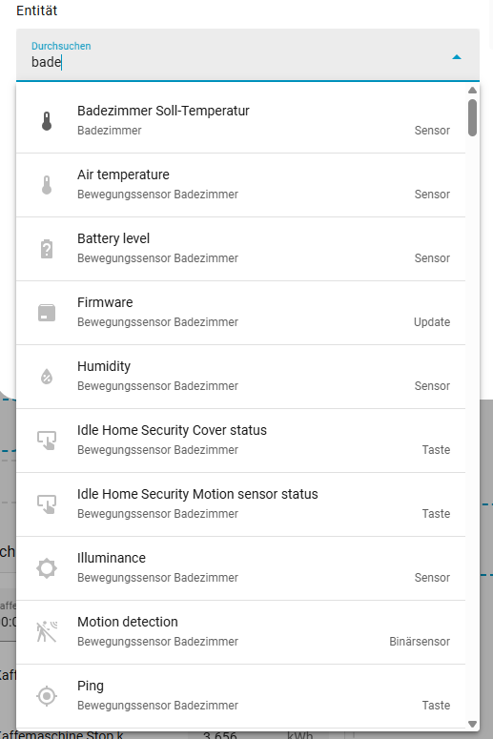This screenshot has width=493, height=739.
Task: Click the Illuminance brightness icon
Action: tap(47, 568)
